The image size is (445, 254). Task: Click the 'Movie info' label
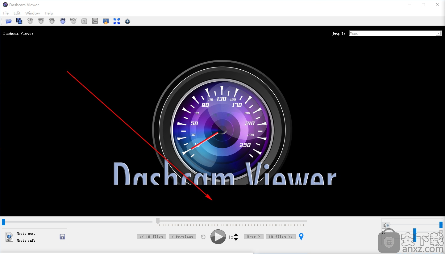coord(26,240)
